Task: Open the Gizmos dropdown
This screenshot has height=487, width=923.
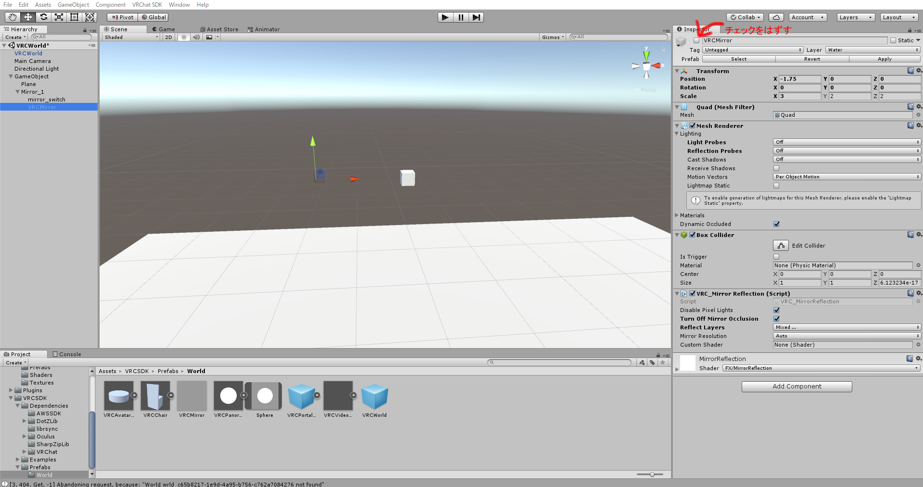Action: [553, 37]
